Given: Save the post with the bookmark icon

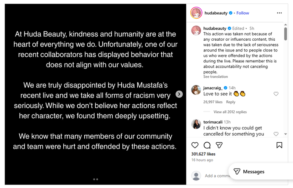Looking at the screenshot, I should 279,145.
